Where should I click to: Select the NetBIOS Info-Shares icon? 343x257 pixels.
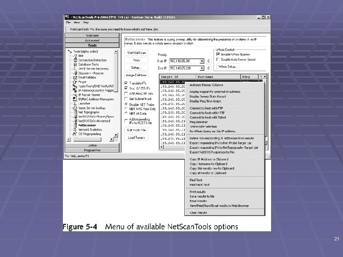75,117
